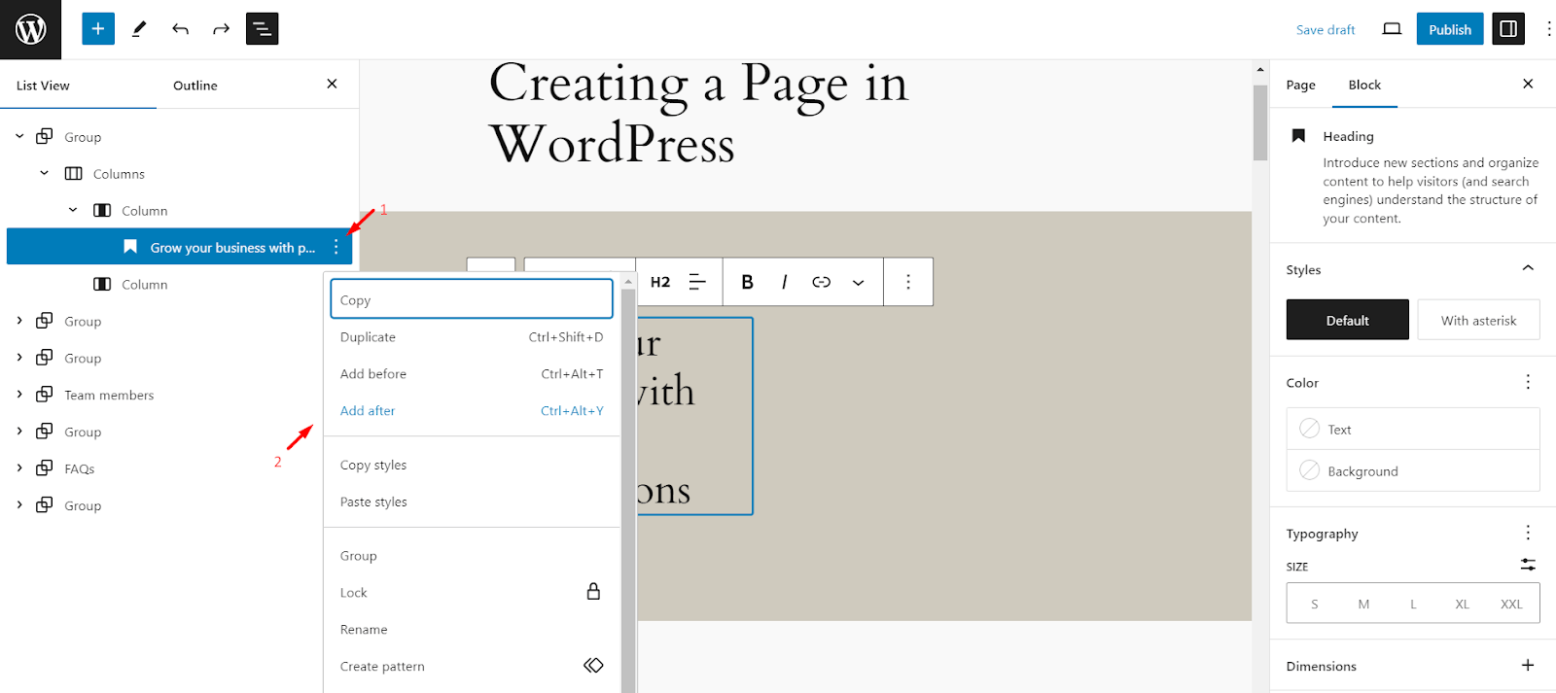Switch to the Page tab

(x=1300, y=86)
